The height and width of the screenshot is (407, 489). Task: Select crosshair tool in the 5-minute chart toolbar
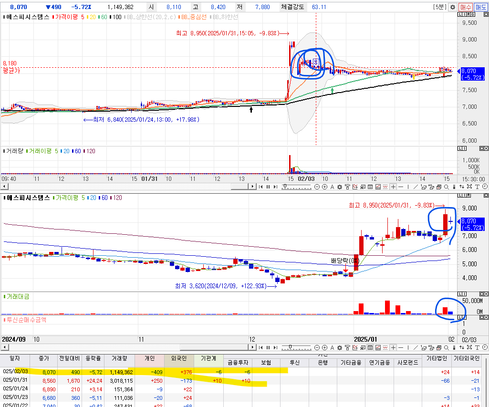[x=393, y=187]
